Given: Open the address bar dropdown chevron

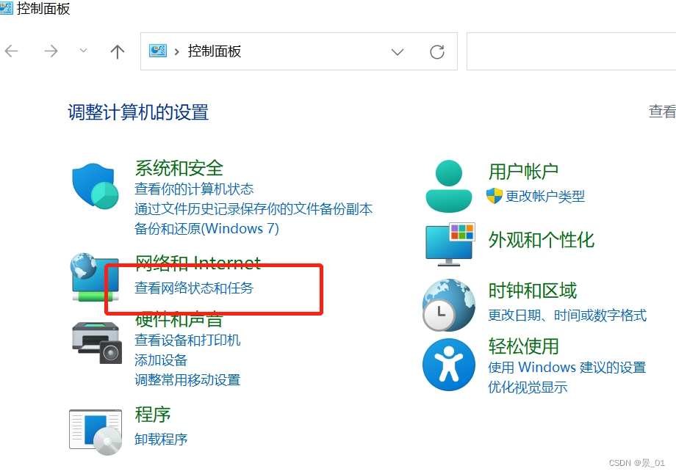Looking at the screenshot, I should click(x=398, y=52).
